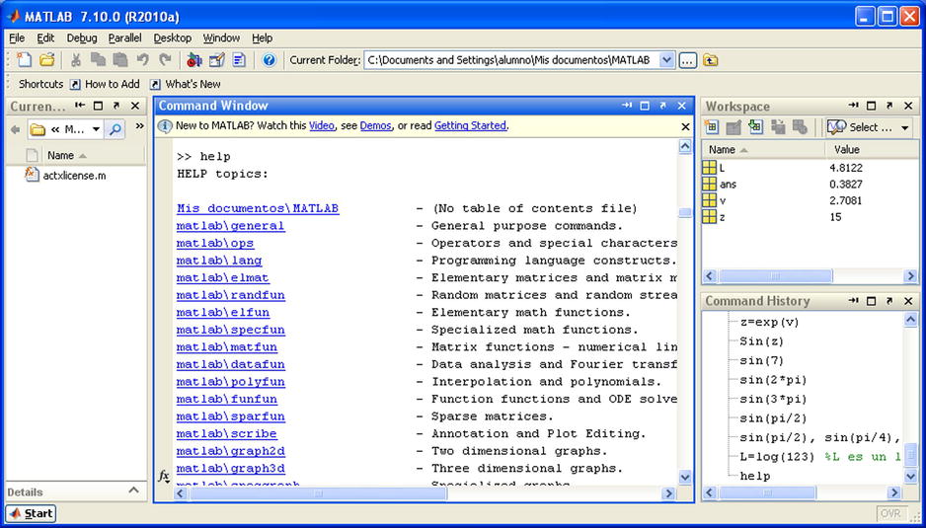926x528 pixels.
Task: Follow the Video link
Action: (x=321, y=125)
